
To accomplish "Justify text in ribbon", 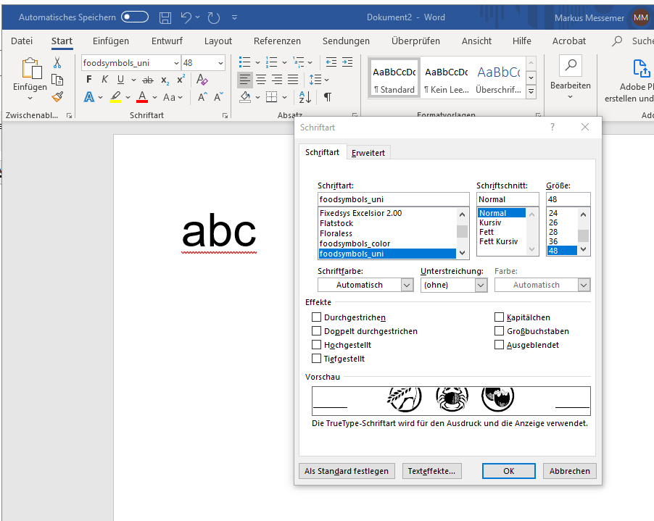I will (x=293, y=79).
